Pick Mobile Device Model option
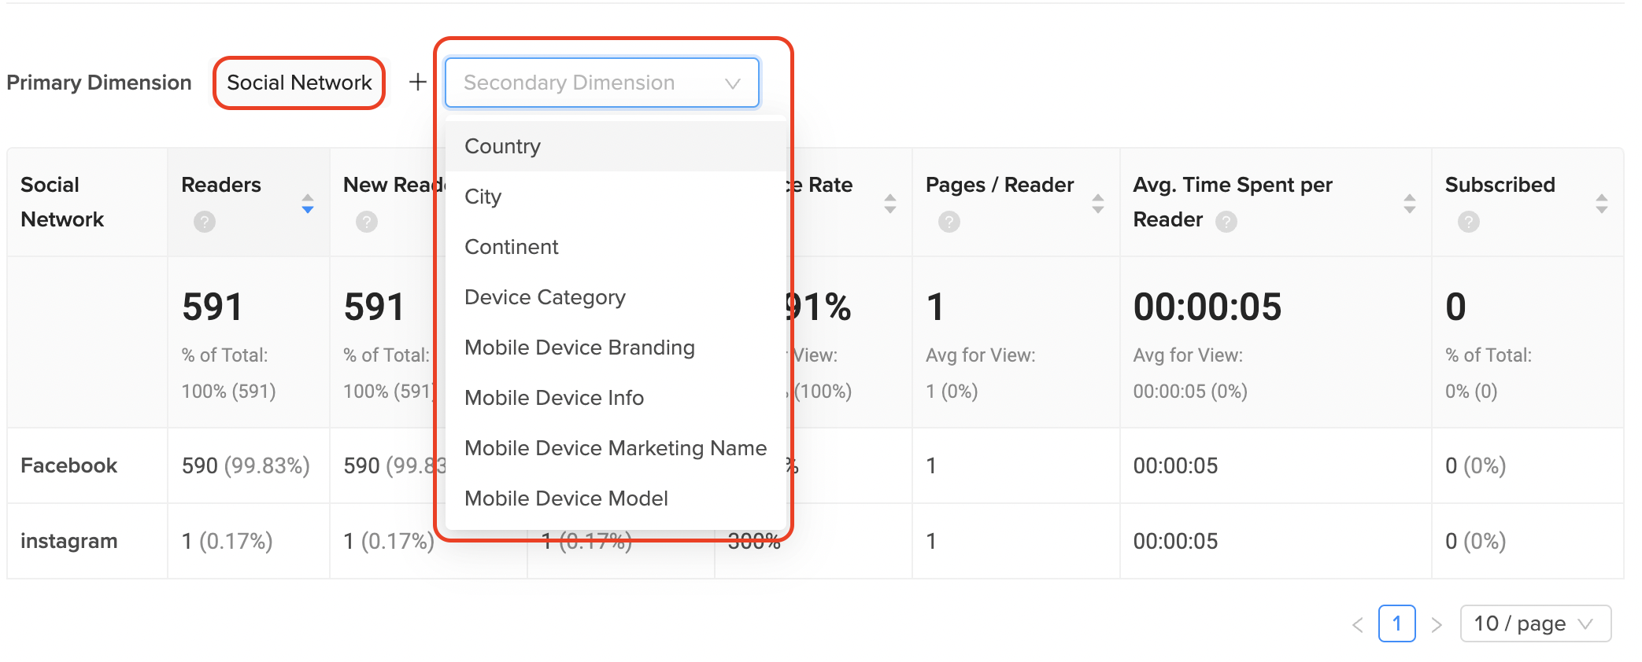1642x662 pixels. pyautogui.click(x=566, y=498)
